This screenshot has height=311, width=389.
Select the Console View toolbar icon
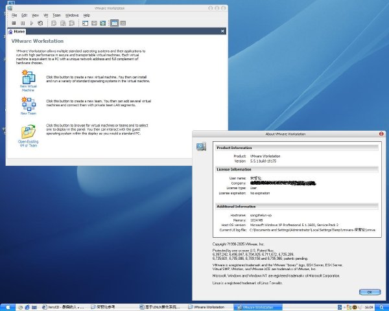tap(123, 23)
